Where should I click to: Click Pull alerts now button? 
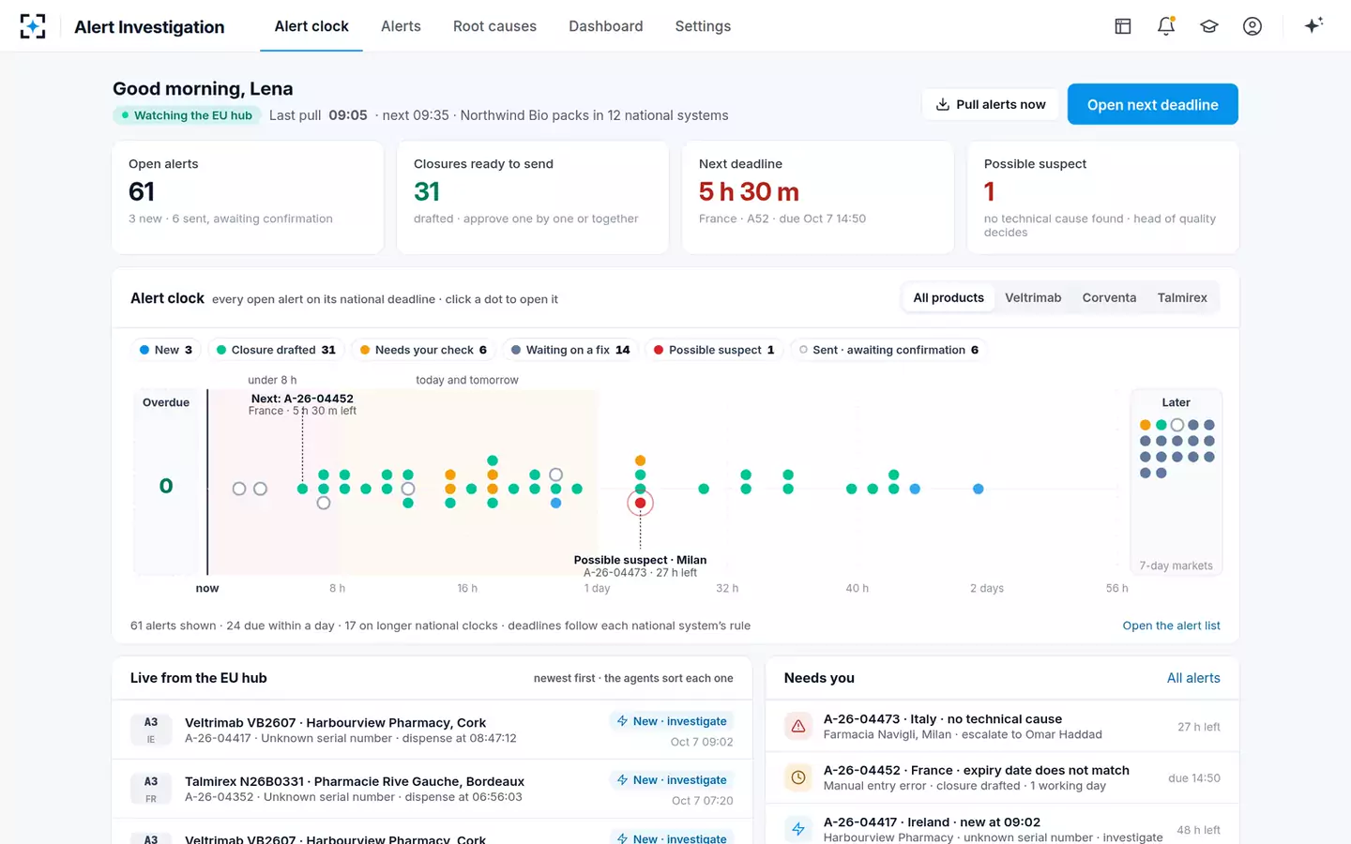(x=991, y=104)
